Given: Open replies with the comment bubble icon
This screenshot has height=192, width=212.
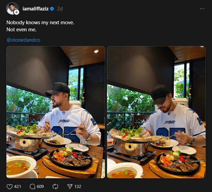Looking at the screenshot, I should tap(32, 186).
